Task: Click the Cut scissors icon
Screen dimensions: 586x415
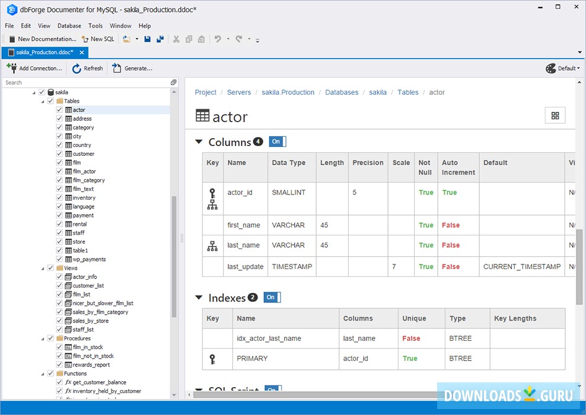Action: pos(176,39)
